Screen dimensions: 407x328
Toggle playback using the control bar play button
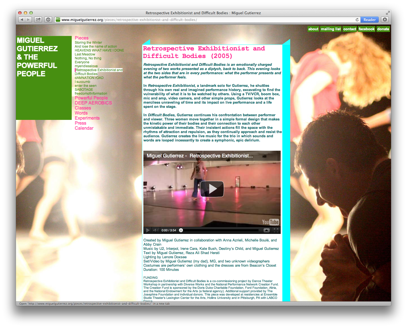tap(148, 230)
